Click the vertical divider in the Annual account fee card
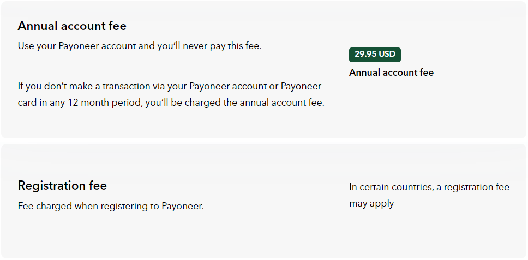The width and height of the screenshot is (528, 260). coord(338,70)
